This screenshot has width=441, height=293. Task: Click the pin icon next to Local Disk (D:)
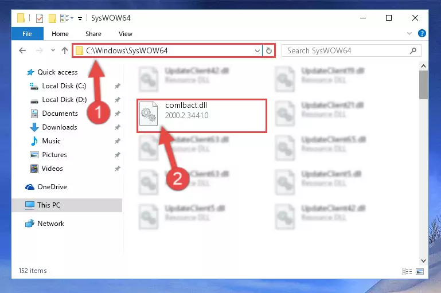[x=118, y=100]
